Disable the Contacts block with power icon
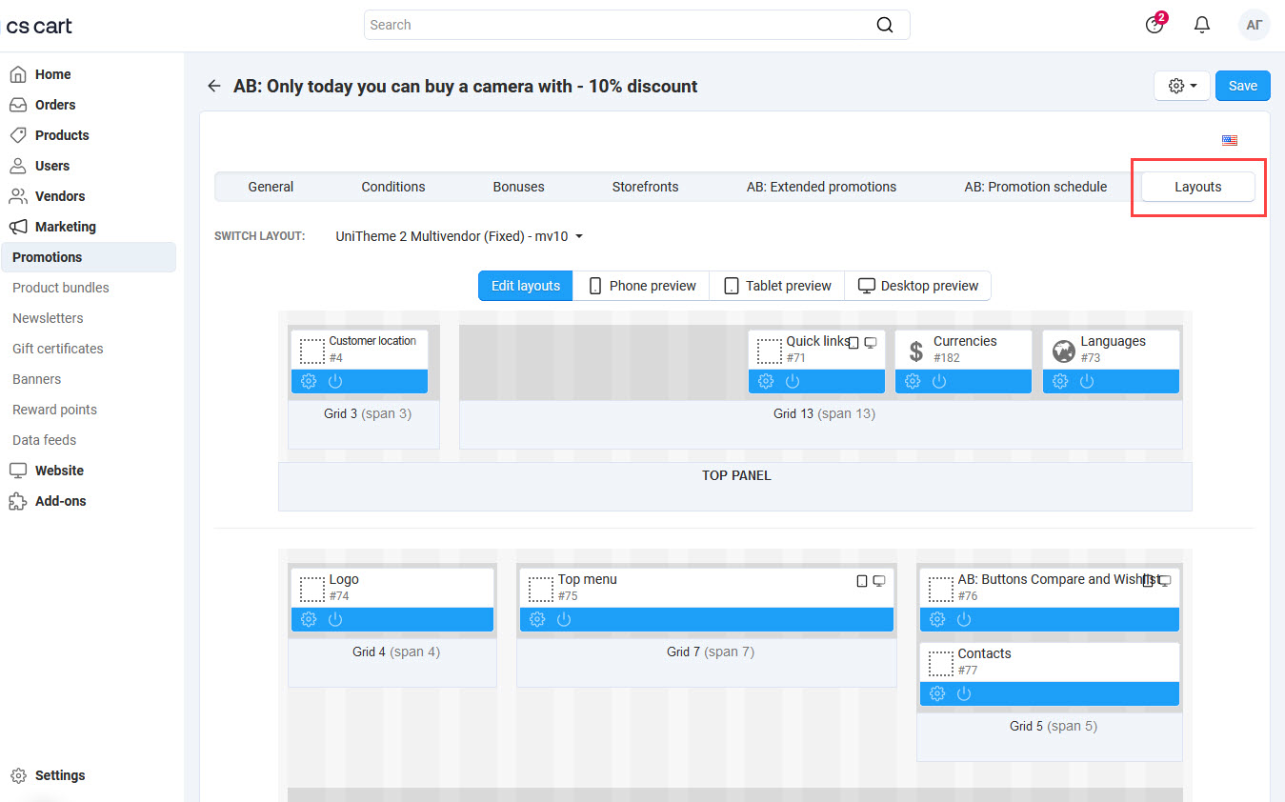 964,693
